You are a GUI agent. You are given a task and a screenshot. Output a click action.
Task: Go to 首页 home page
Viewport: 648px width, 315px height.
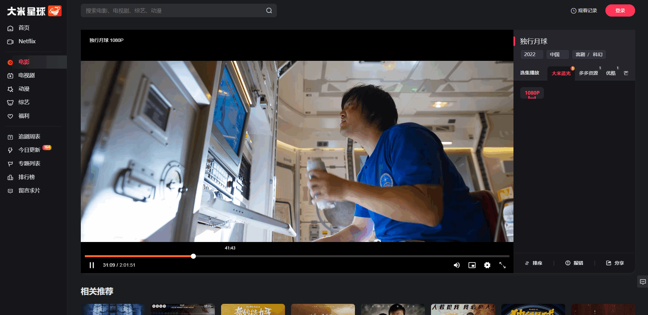(24, 28)
